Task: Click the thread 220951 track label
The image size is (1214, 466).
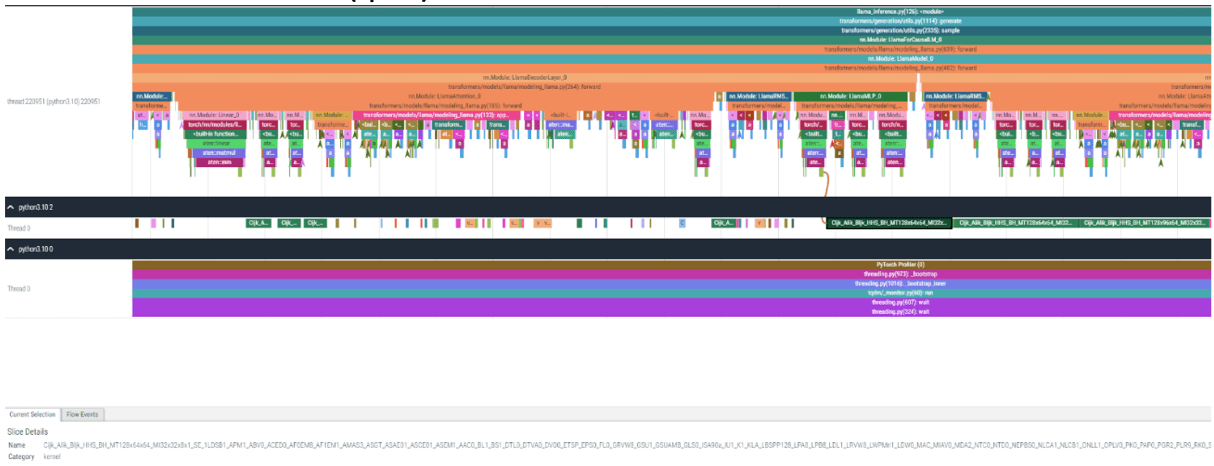Action: coord(54,101)
